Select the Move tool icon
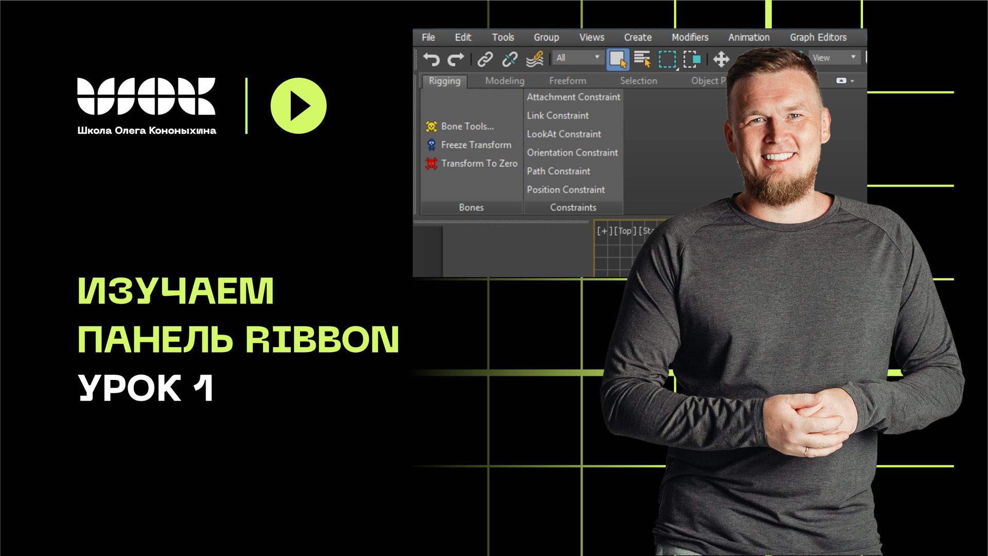Viewport: 988px width, 556px height. [721, 59]
